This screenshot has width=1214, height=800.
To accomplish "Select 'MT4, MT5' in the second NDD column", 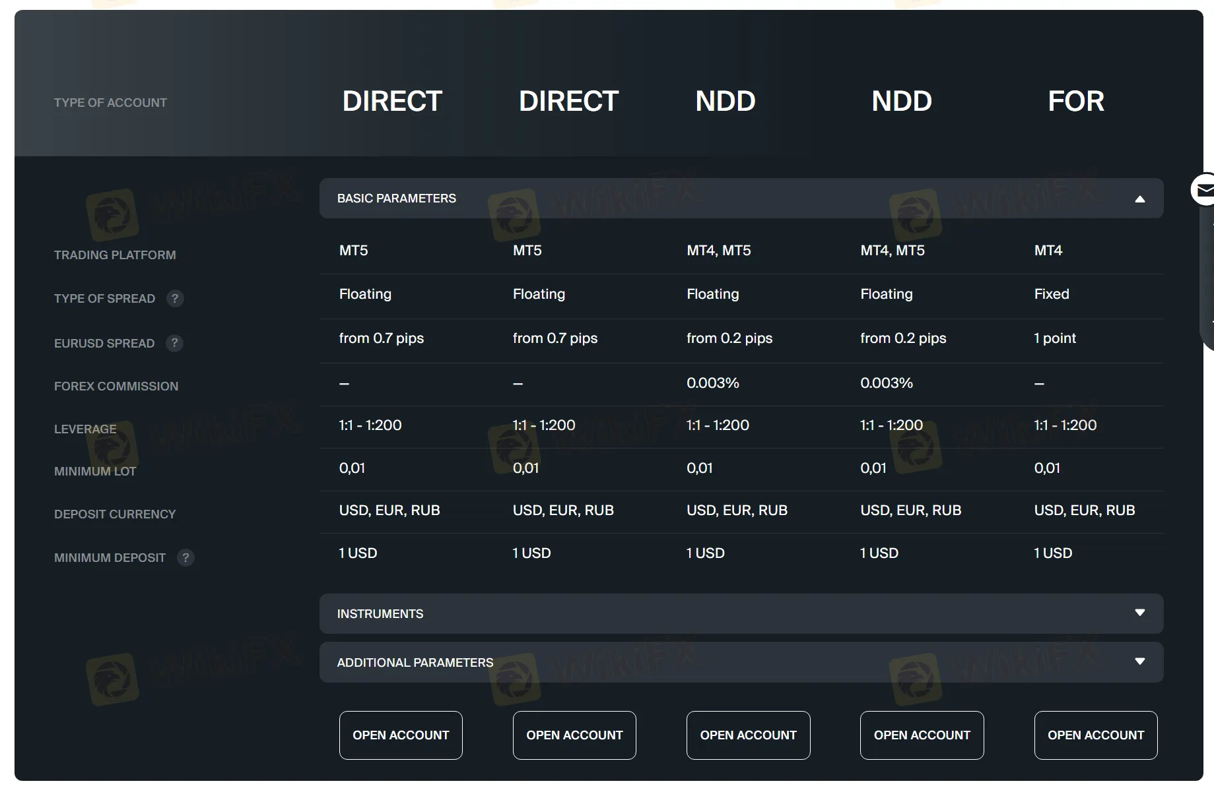I will pos(893,251).
